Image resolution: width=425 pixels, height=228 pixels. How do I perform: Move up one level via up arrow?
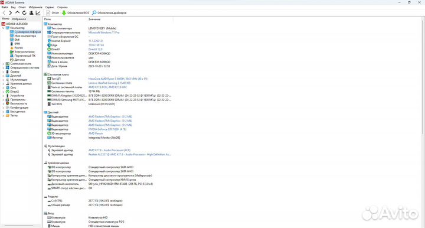17,13
